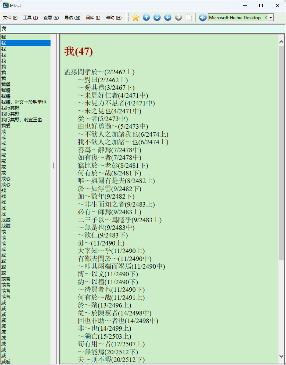The image size is (286, 365).
Task: Open the 词库 (L) menu
Action: pyautogui.click(x=93, y=18)
